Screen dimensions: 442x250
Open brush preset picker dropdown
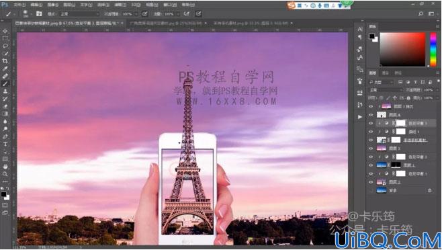click(32, 14)
